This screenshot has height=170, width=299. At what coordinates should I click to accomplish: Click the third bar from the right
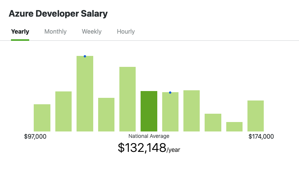coord(213,122)
